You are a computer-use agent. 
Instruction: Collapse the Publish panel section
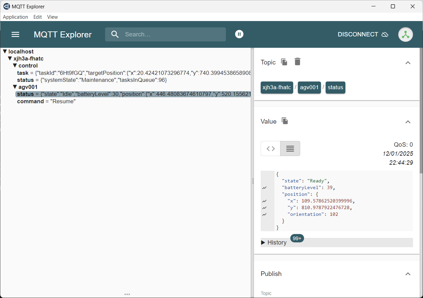coord(408,274)
